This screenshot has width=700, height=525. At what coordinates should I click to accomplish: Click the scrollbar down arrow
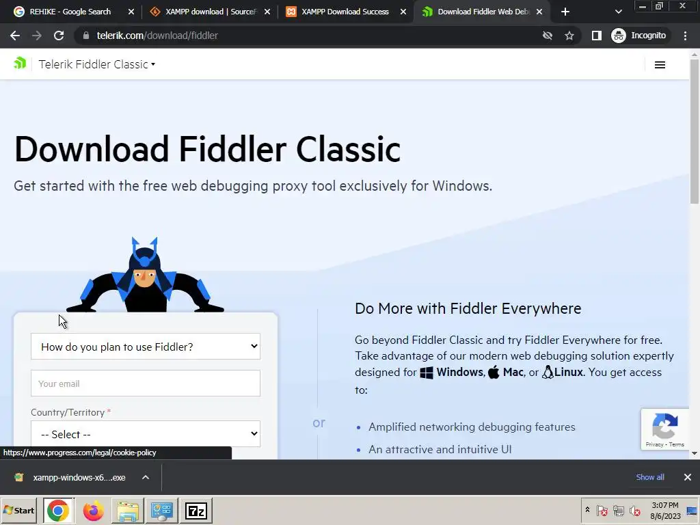[x=695, y=453]
